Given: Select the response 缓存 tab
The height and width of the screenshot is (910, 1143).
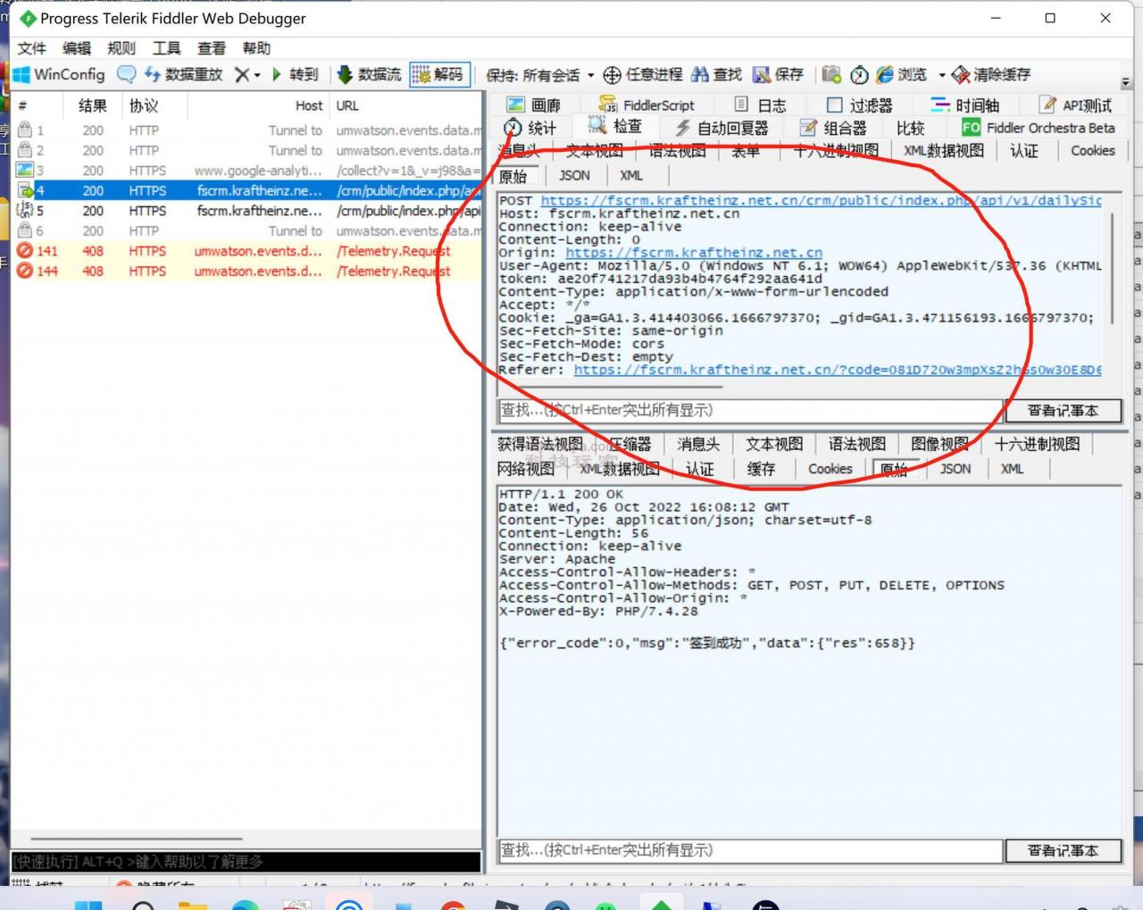Looking at the screenshot, I should click(761, 469).
